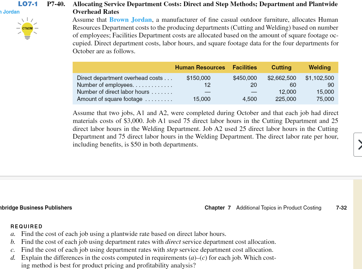Select the LO7-1 learning objective label
This screenshot has height=269, width=362.
[x=27, y=4]
